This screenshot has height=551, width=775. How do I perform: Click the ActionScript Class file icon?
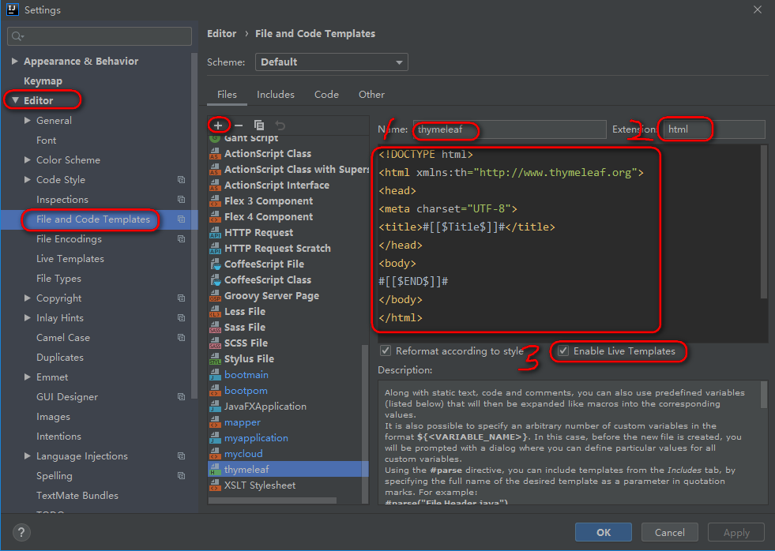coord(215,154)
